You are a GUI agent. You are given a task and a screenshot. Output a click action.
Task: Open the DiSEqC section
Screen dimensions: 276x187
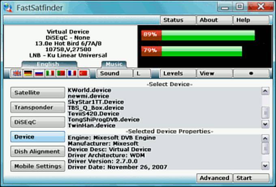(38, 122)
